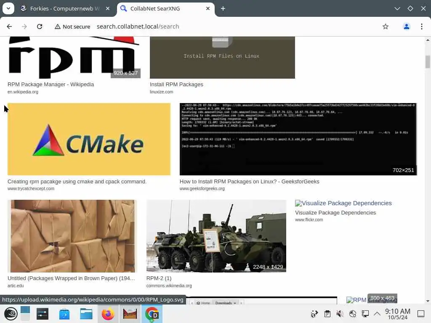
Task: Go back to the previous page
Action: click(9, 26)
